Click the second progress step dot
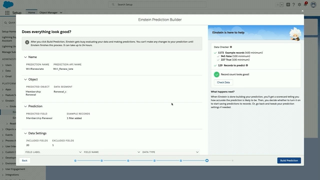Screen dimensions: 320x180 click(102, 160)
